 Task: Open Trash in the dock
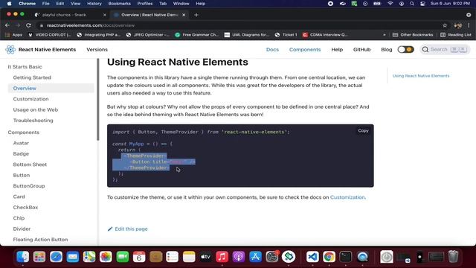(x=453, y=257)
